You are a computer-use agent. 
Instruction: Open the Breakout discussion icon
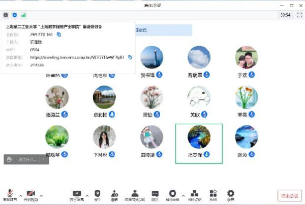(x=194, y=195)
